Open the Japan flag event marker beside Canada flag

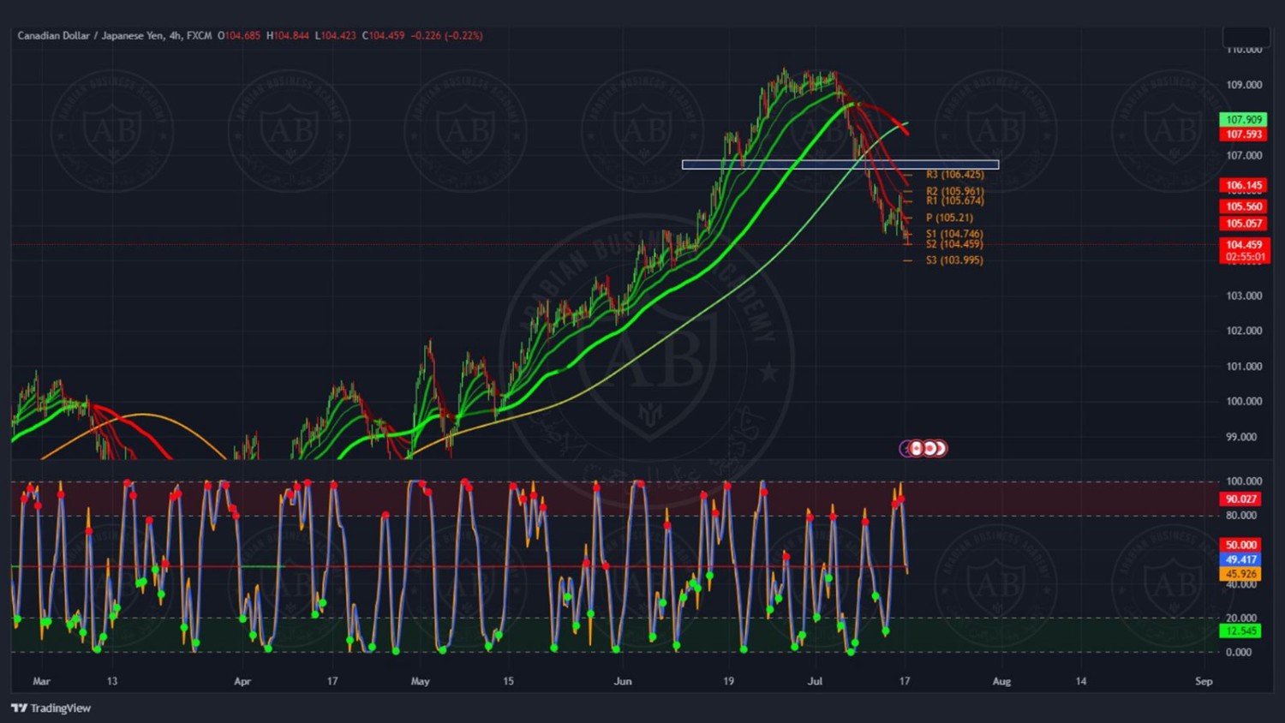(x=929, y=448)
